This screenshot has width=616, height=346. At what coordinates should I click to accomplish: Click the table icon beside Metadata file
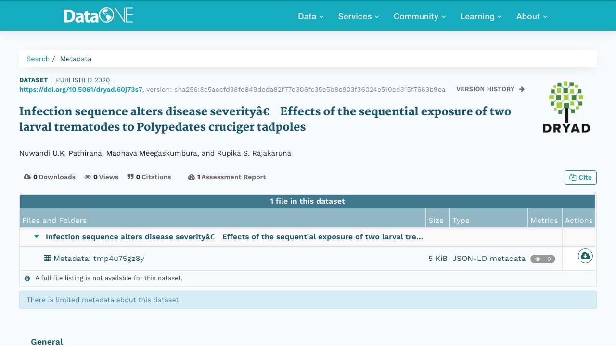(x=47, y=258)
